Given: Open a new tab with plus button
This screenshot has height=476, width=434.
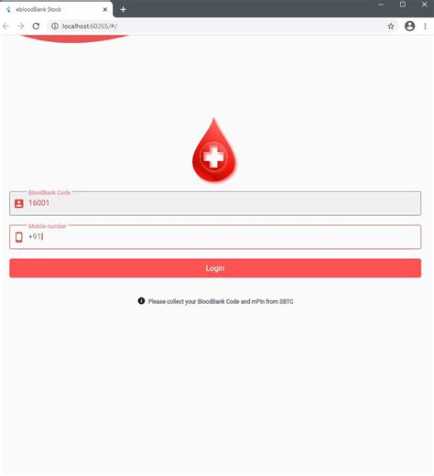Looking at the screenshot, I should click(x=123, y=10).
